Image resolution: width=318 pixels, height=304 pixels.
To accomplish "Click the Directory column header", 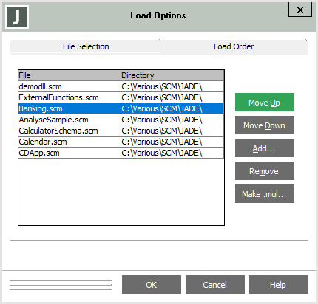I will (x=172, y=75).
